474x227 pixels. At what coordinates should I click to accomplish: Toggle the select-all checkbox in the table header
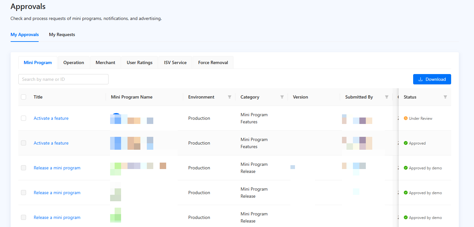pos(24,97)
